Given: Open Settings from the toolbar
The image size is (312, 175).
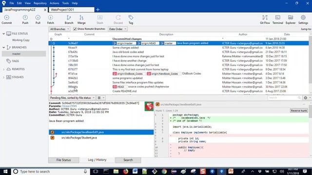Looking at the screenshot, I should tap(303, 19).
